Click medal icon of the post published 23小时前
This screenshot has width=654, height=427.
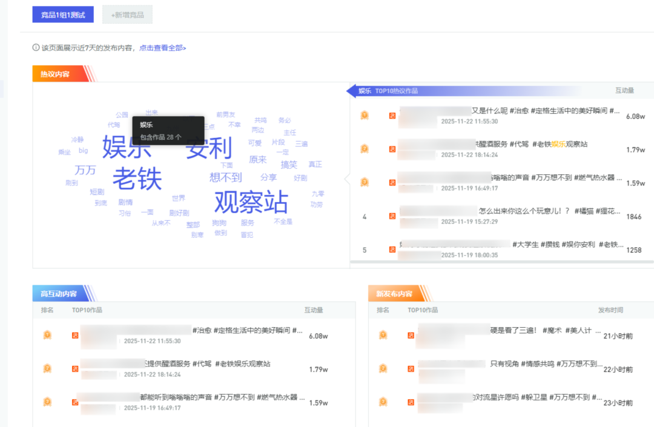[383, 402]
